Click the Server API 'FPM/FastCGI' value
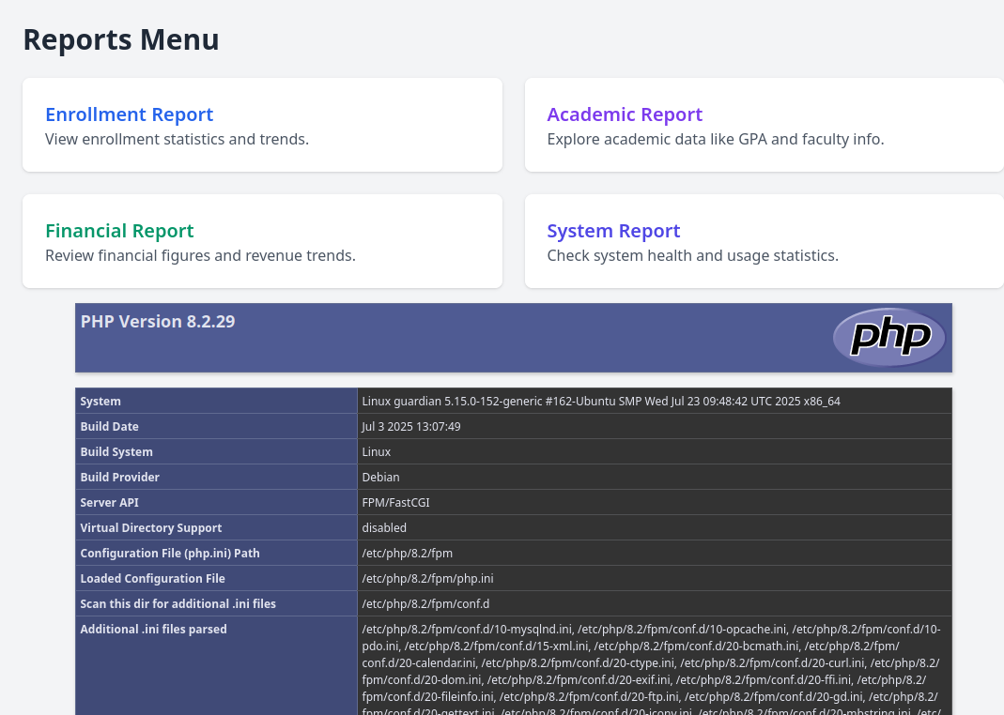The width and height of the screenshot is (1004, 715). (x=395, y=503)
